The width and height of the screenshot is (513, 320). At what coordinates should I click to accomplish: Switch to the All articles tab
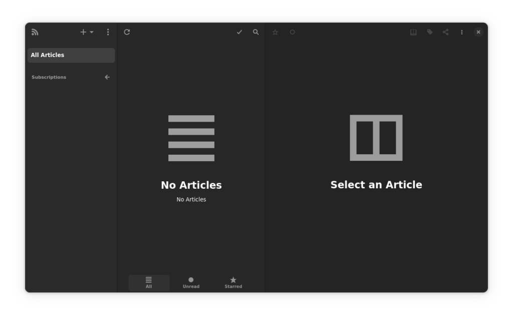(x=149, y=282)
